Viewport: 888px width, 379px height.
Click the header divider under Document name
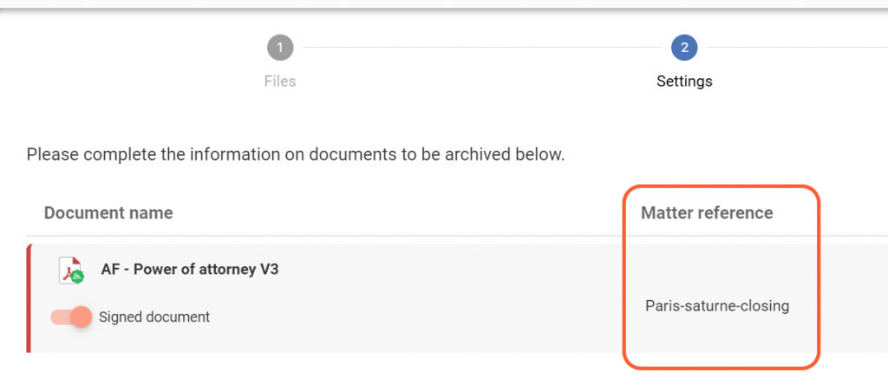260,235
